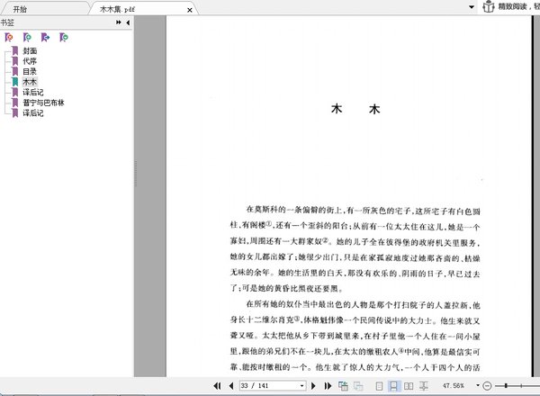The width and height of the screenshot is (540, 396).
Task: Click the zoom percentage 47.56%
Action: pos(454,386)
